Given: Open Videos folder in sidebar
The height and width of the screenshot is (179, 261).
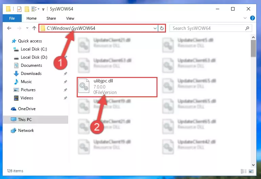Looking at the screenshot, I should click(x=27, y=98).
